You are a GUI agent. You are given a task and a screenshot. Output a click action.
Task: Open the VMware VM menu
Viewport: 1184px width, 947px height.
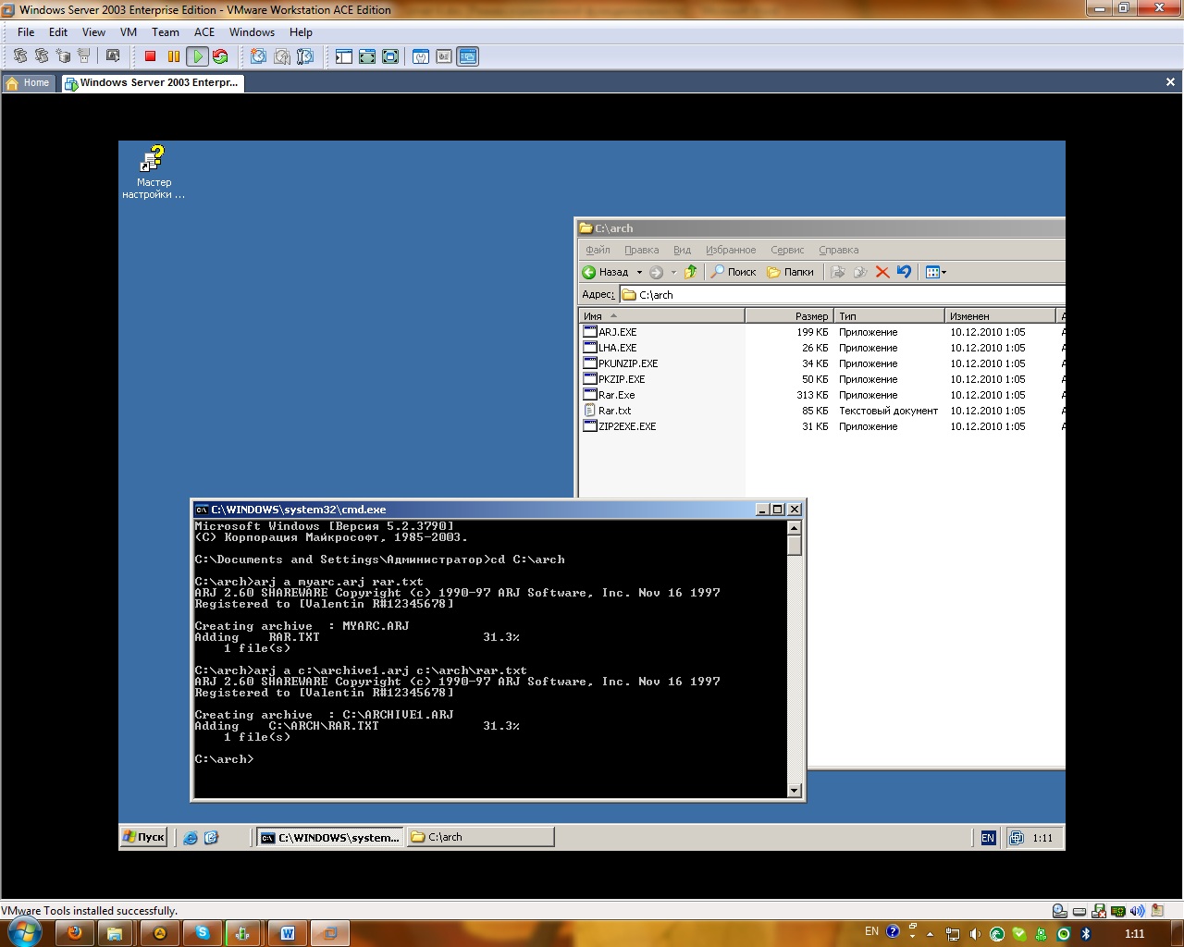click(129, 32)
